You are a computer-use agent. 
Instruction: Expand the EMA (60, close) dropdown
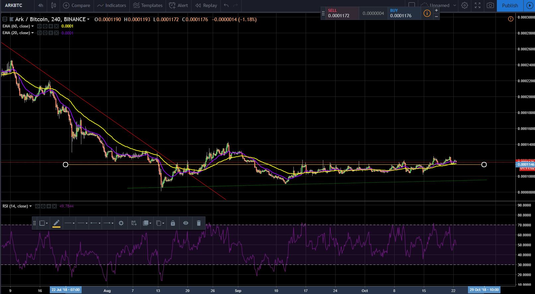[33, 26]
